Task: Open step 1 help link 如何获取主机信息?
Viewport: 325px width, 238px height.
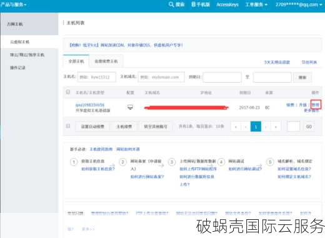Action: (x=98, y=169)
